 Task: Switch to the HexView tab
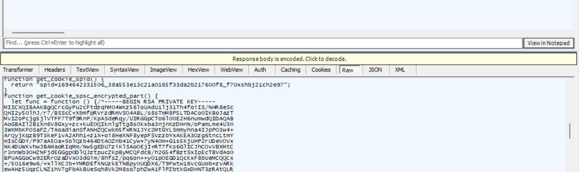198,70
